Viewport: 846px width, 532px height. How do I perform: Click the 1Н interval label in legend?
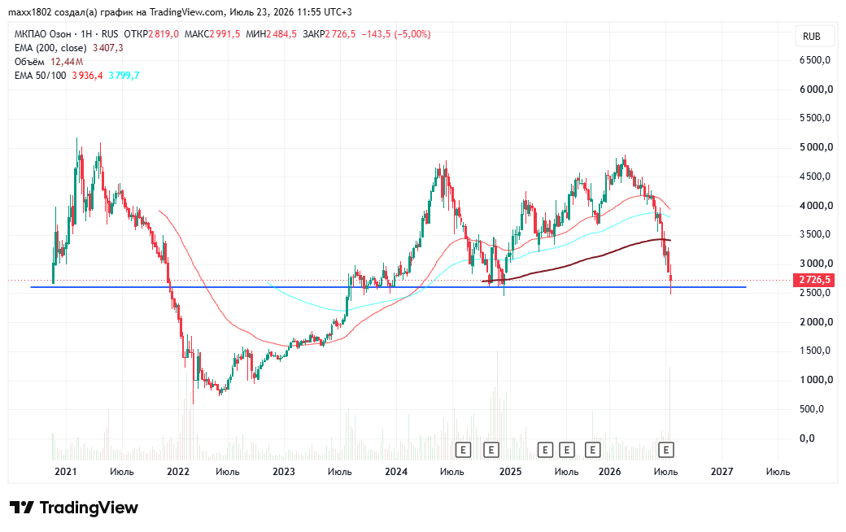tap(86, 34)
